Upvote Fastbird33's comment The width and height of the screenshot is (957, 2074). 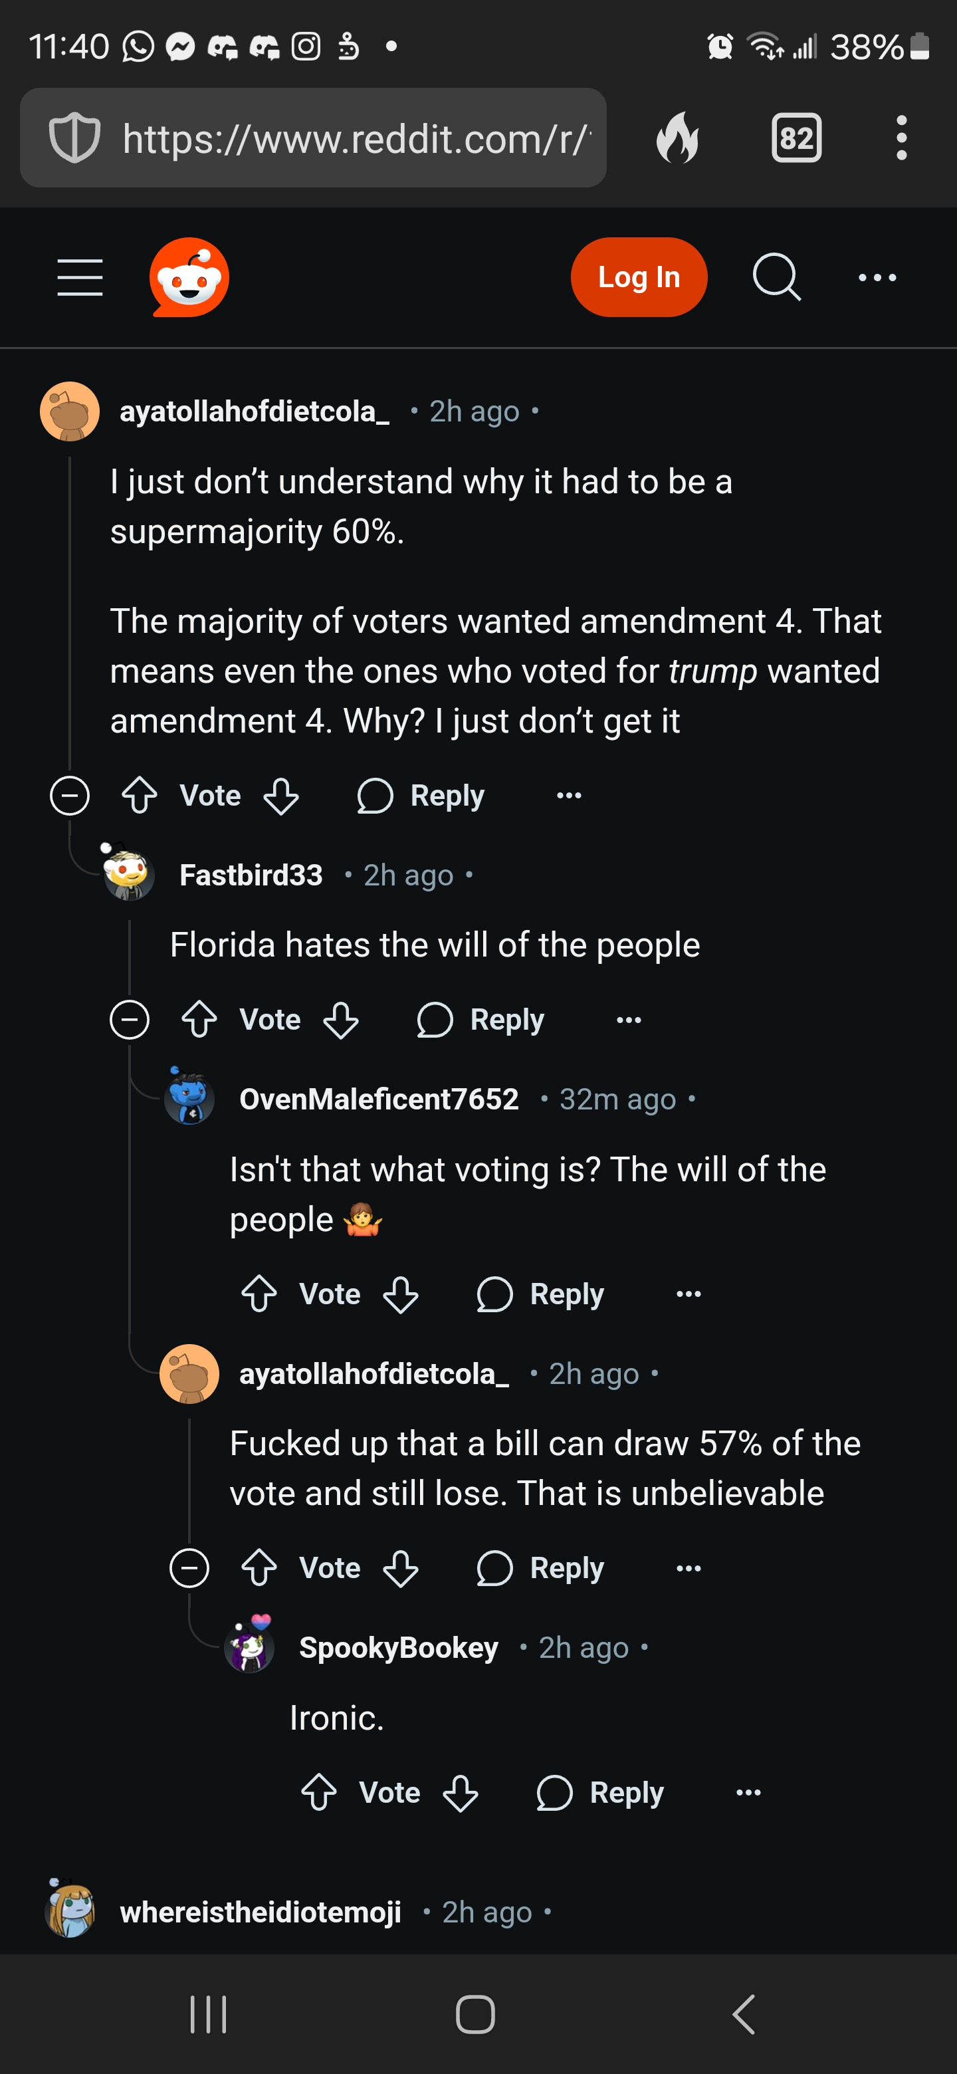coord(199,1019)
